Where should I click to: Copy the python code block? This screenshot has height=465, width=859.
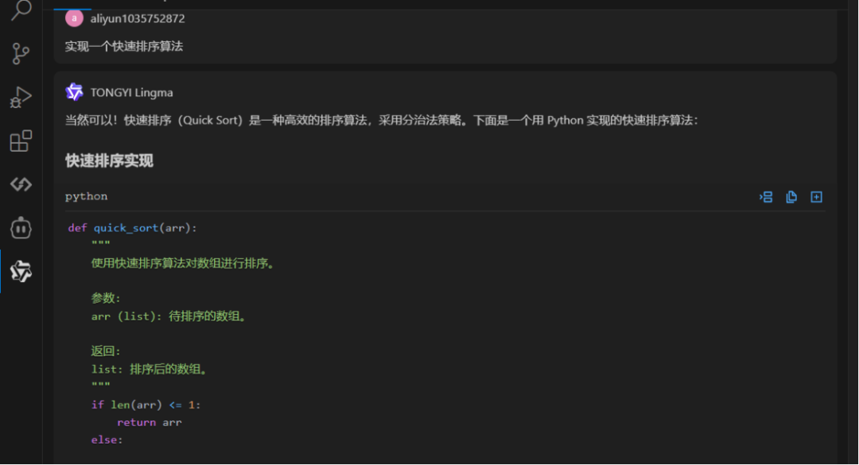(x=791, y=197)
